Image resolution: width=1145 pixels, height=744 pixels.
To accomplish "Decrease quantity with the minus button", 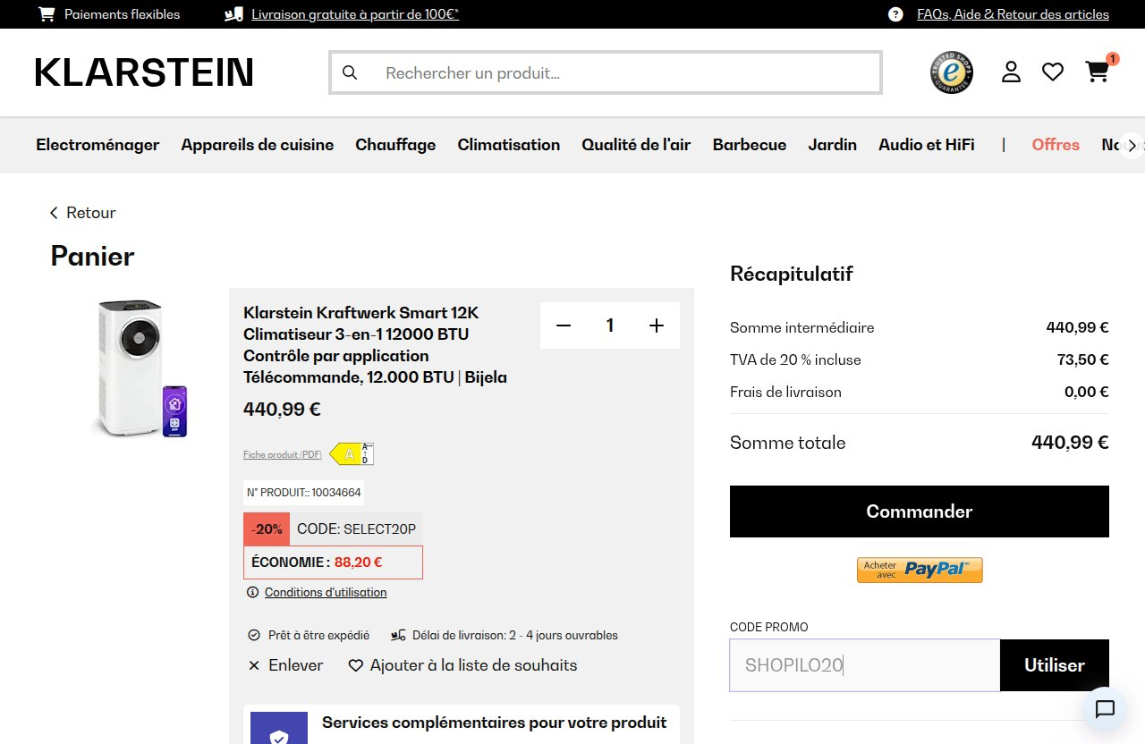I will click(x=564, y=325).
